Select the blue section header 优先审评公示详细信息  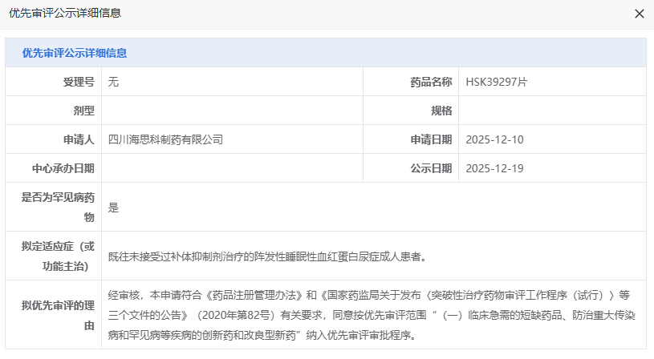coord(75,53)
